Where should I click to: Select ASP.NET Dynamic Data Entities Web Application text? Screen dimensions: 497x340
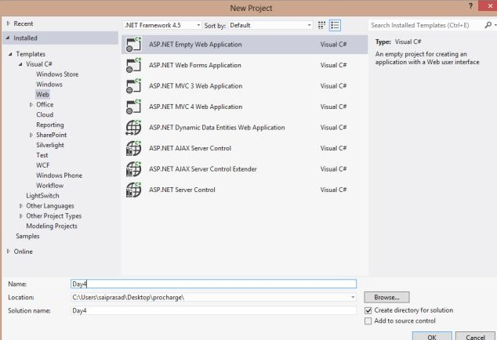pos(217,128)
